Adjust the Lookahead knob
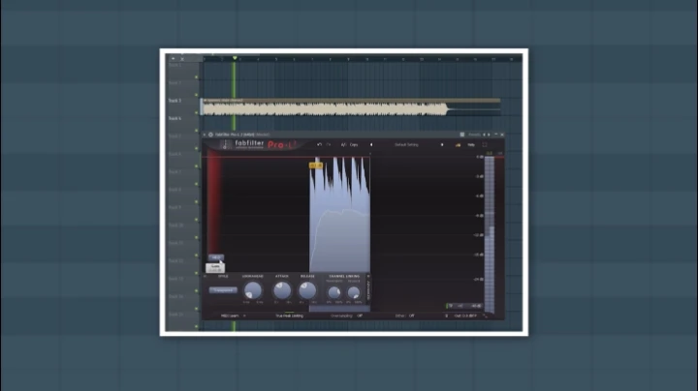Screen dimensions: 698x391 [x=253, y=290]
